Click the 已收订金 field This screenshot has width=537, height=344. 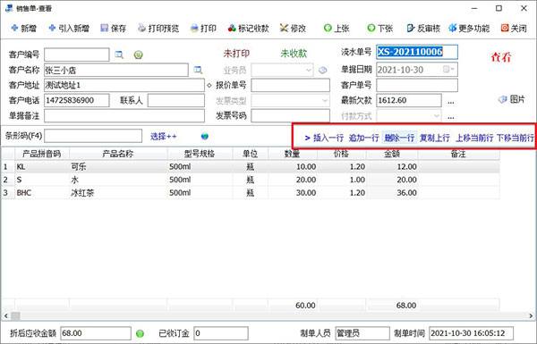pyautogui.click(x=221, y=333)
